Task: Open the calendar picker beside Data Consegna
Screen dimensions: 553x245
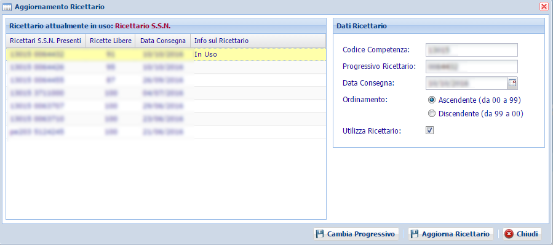Action: [512, 83]
